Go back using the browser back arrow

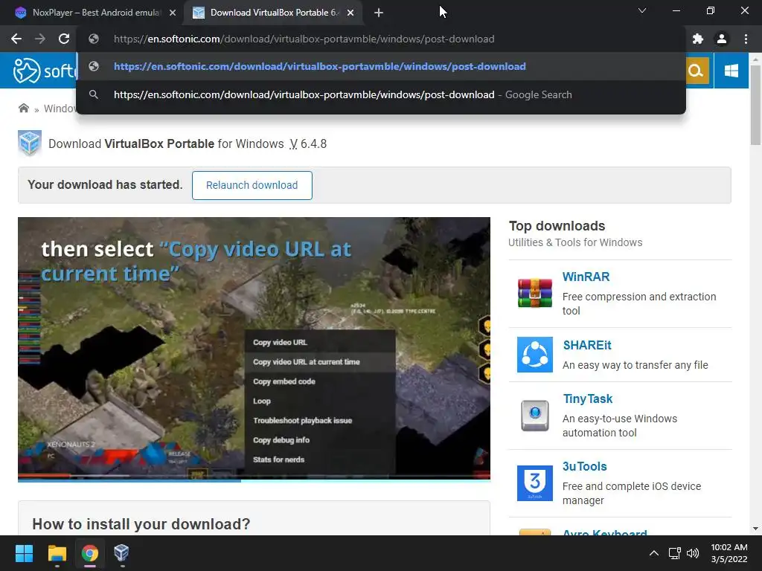coord(16,39)
